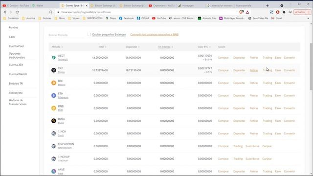Image resolution: width=313 pixels, height=176 pixels.
Task: Open Fondos in the left sidebar
Action: [x=13, y=27]
